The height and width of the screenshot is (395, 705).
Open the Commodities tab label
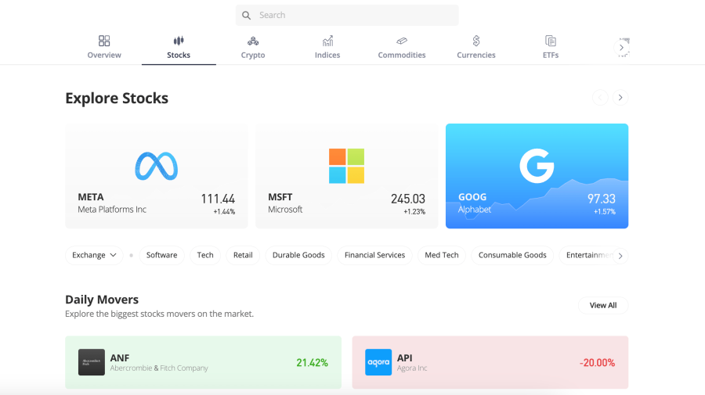402,55
